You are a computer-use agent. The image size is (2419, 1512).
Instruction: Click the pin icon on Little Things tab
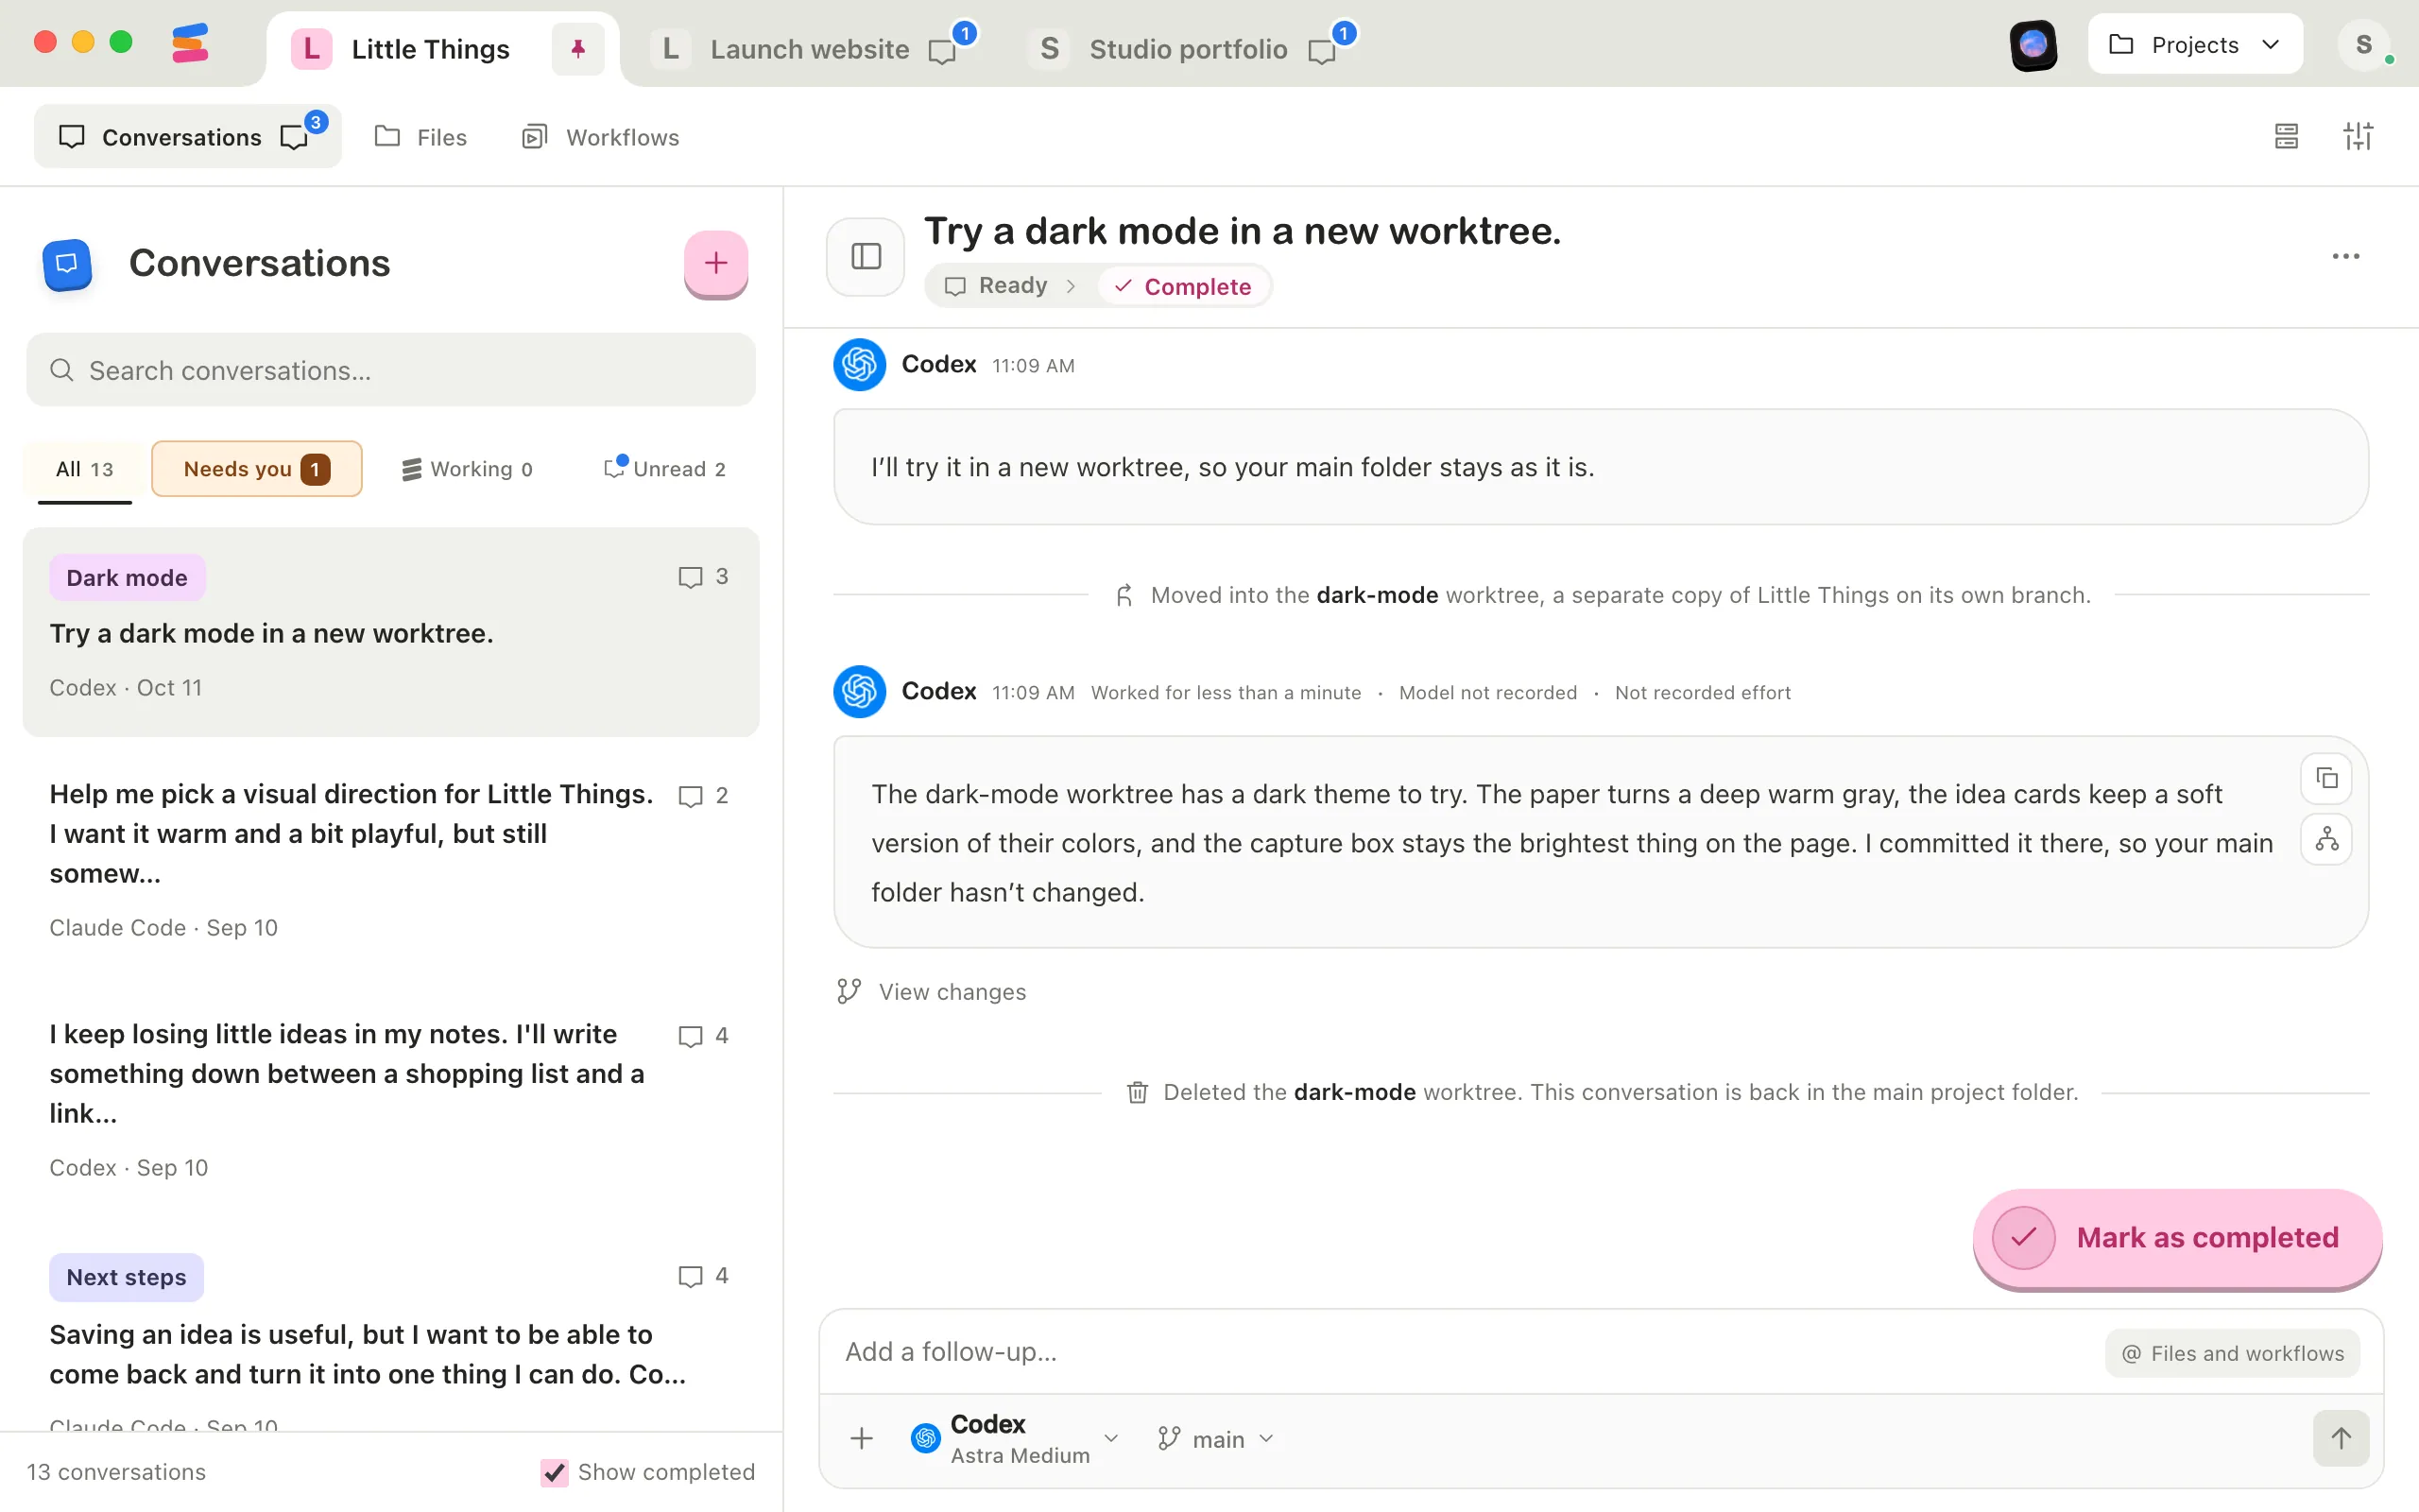pyautogui.click(x=577, y=48)
